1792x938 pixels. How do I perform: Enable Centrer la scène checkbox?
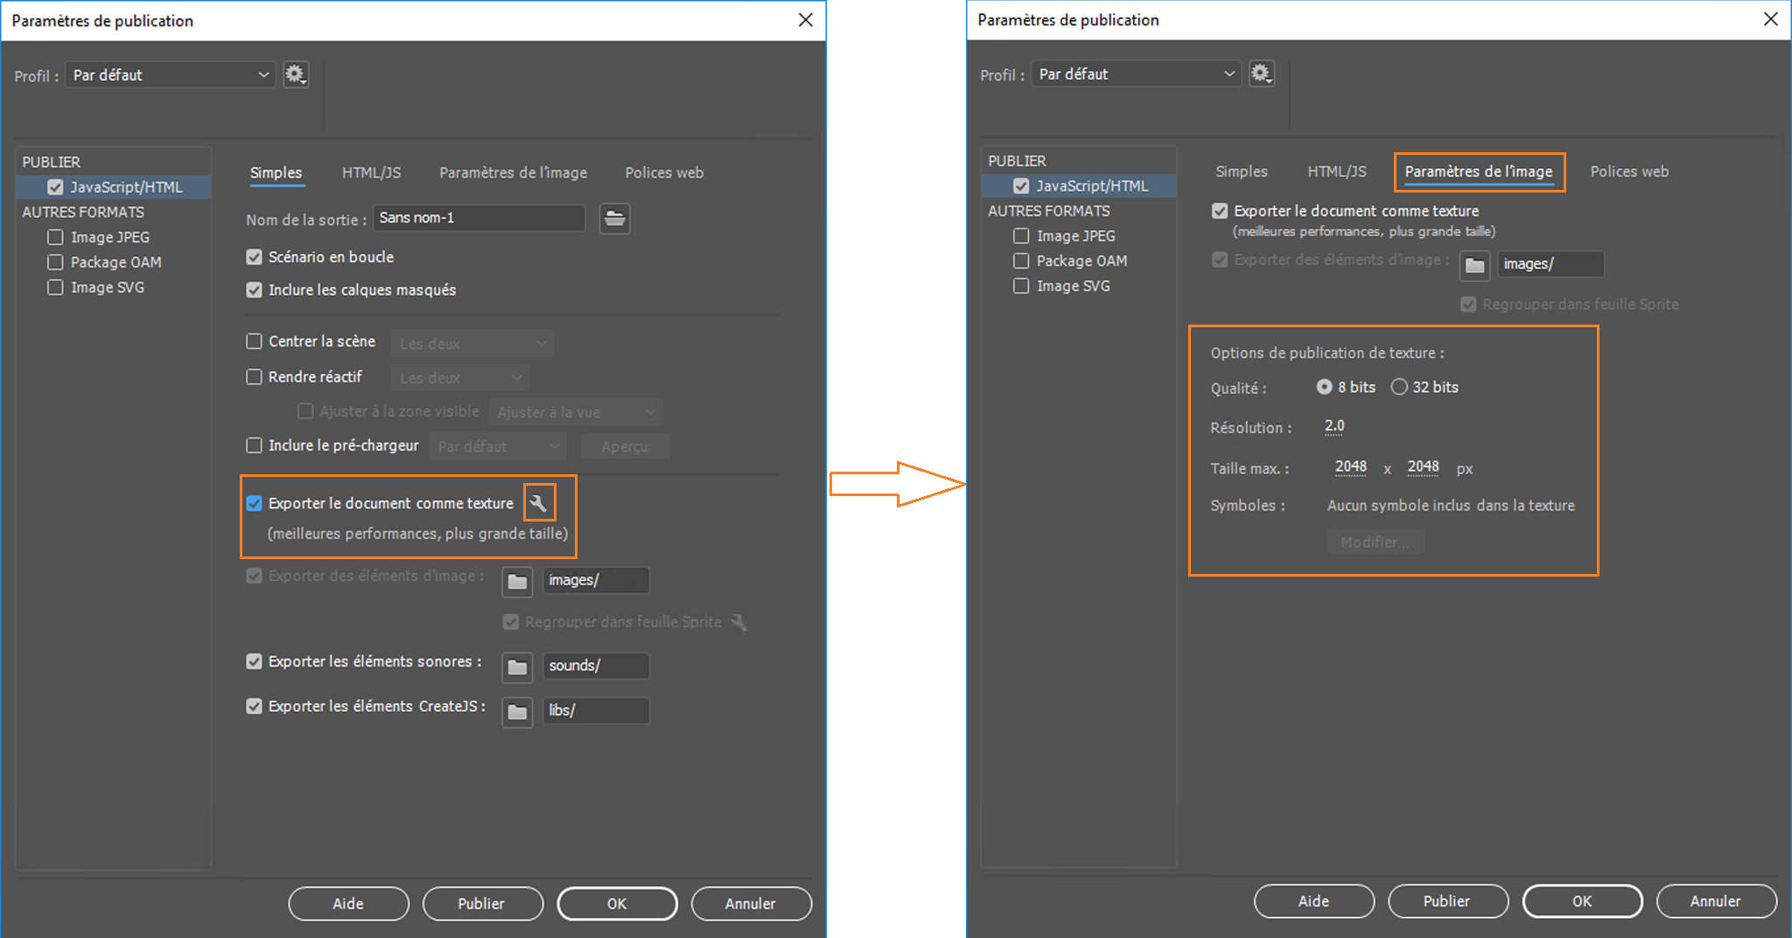click(254, 341)
